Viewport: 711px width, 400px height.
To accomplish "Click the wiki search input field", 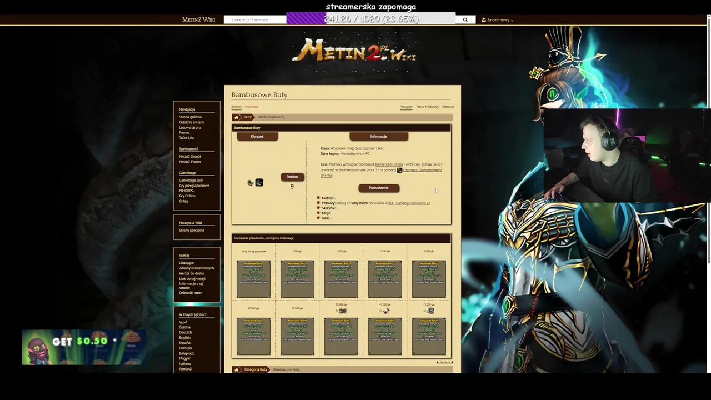I will click(x=255, y=19).
